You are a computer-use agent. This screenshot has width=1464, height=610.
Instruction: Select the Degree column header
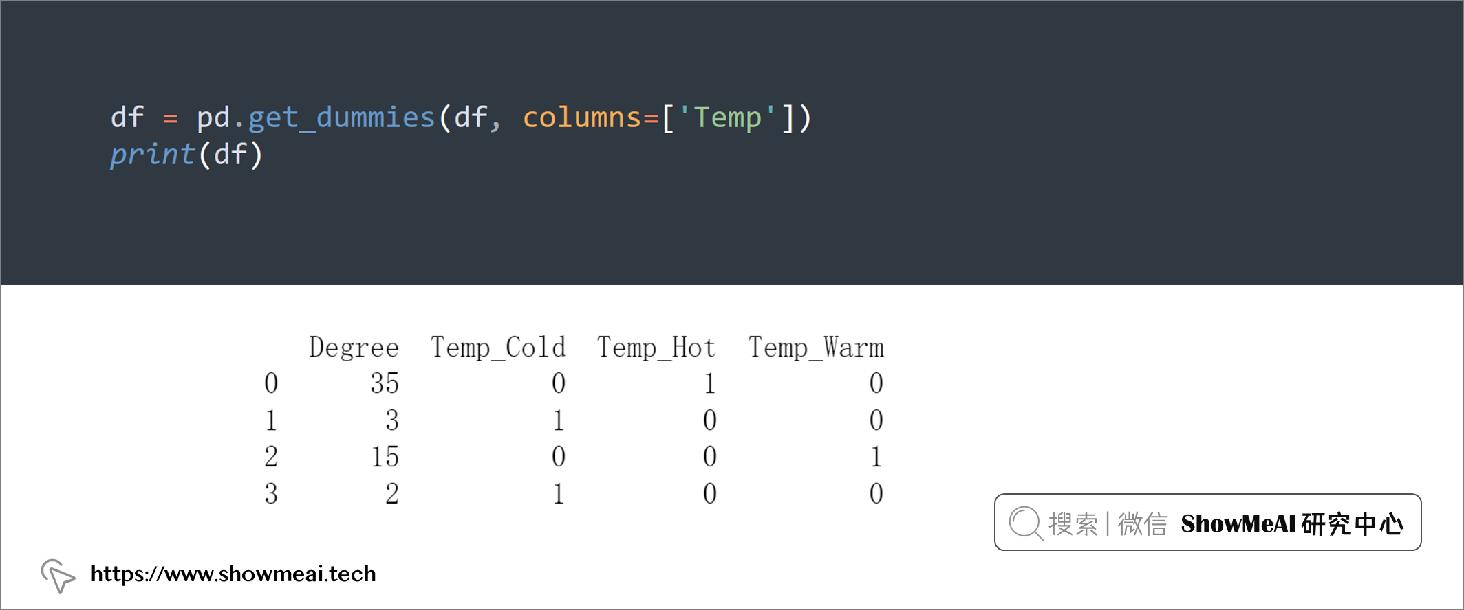354,348
